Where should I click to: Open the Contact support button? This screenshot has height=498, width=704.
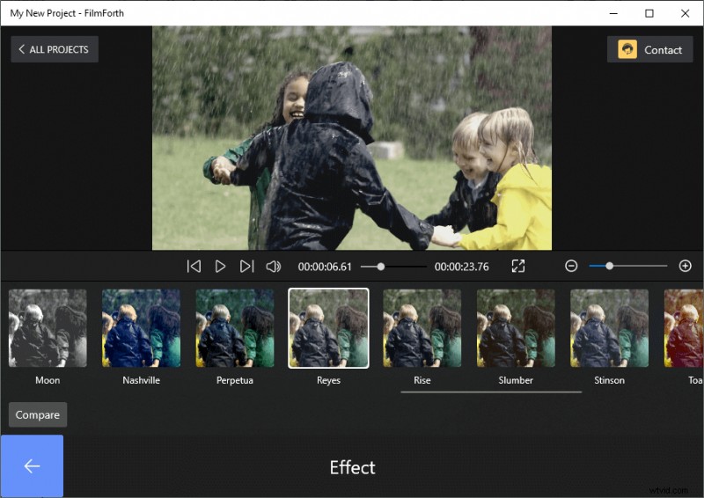coord(649,49)
